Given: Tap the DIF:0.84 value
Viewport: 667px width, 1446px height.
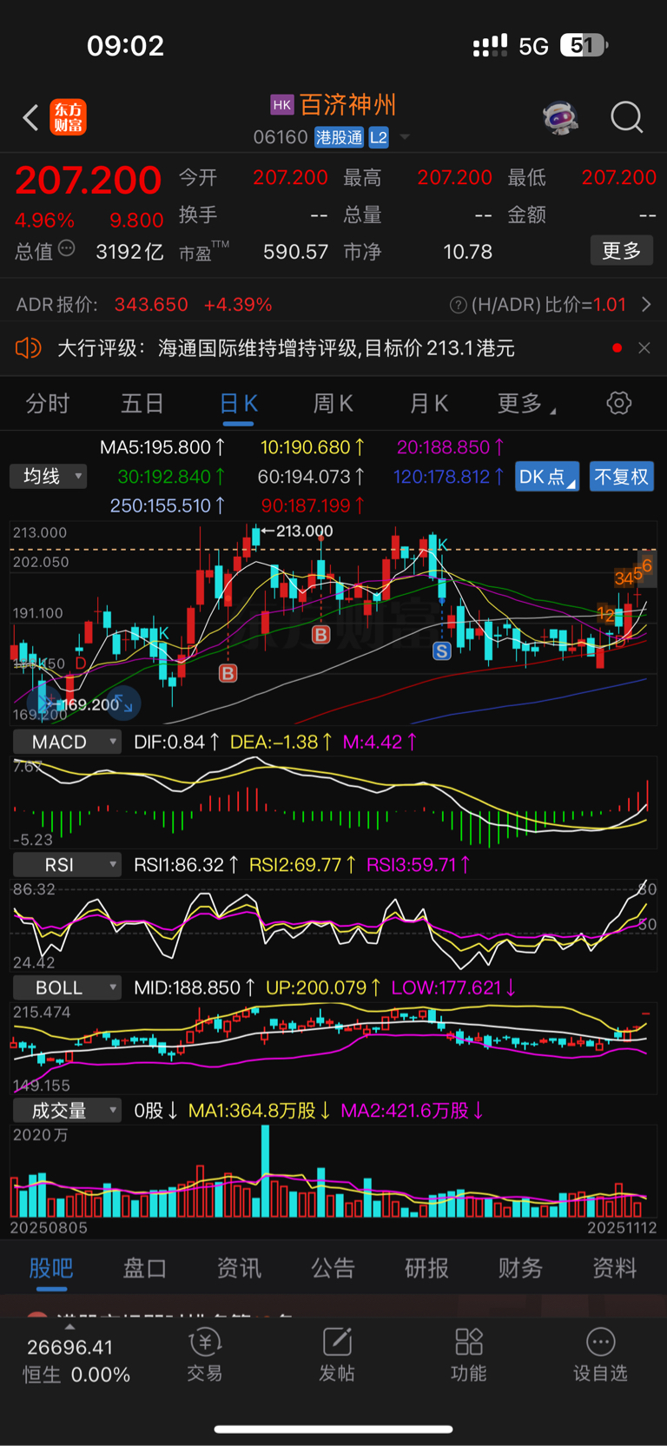Looking at the screenshot, I should pos(178,742).
